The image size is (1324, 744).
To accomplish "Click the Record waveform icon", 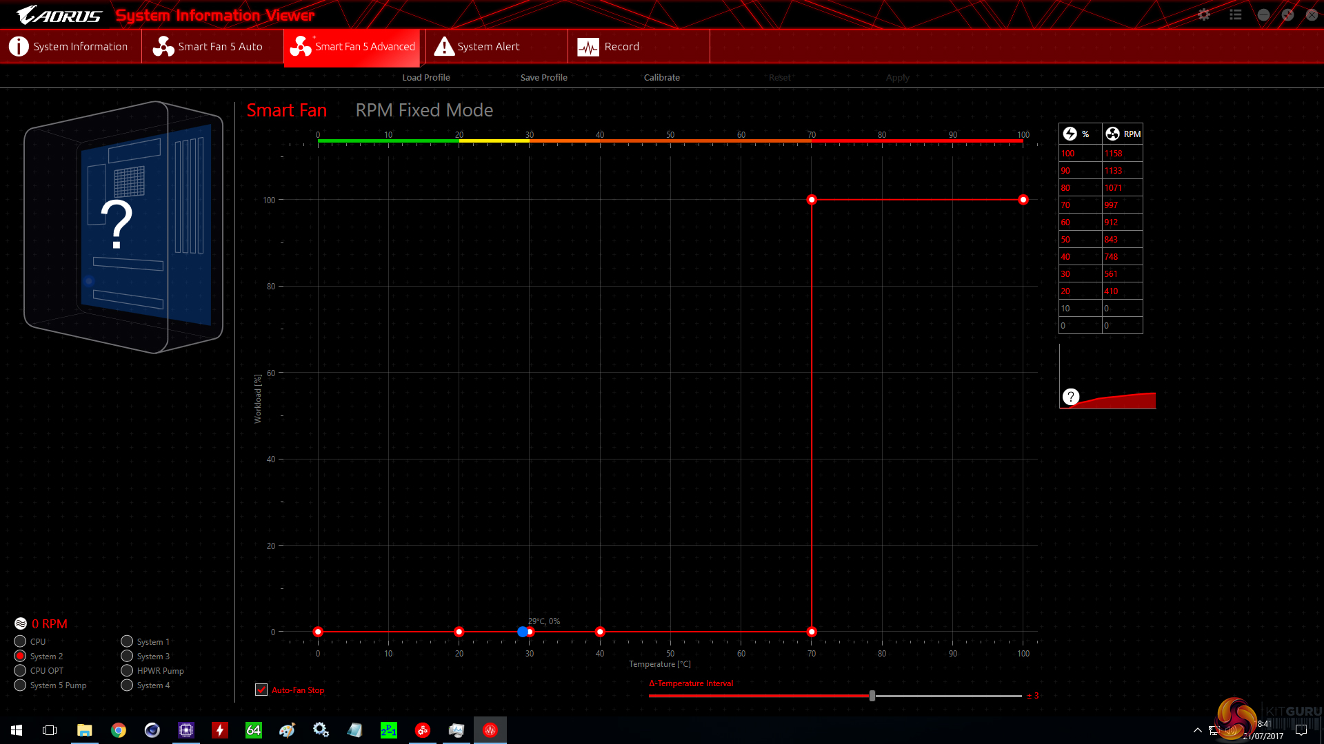I will tap(588, 47).
